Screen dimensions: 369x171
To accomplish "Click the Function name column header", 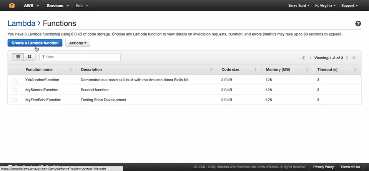I will [49, 70].
